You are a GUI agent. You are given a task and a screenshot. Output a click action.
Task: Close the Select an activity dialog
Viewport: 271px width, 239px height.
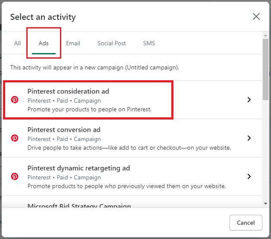pos(256,17)
